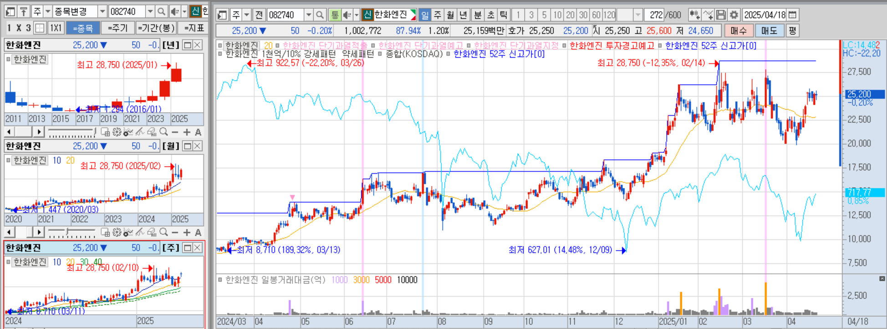
Task: Select the 1X1 layout option
Action: point(56,28)
